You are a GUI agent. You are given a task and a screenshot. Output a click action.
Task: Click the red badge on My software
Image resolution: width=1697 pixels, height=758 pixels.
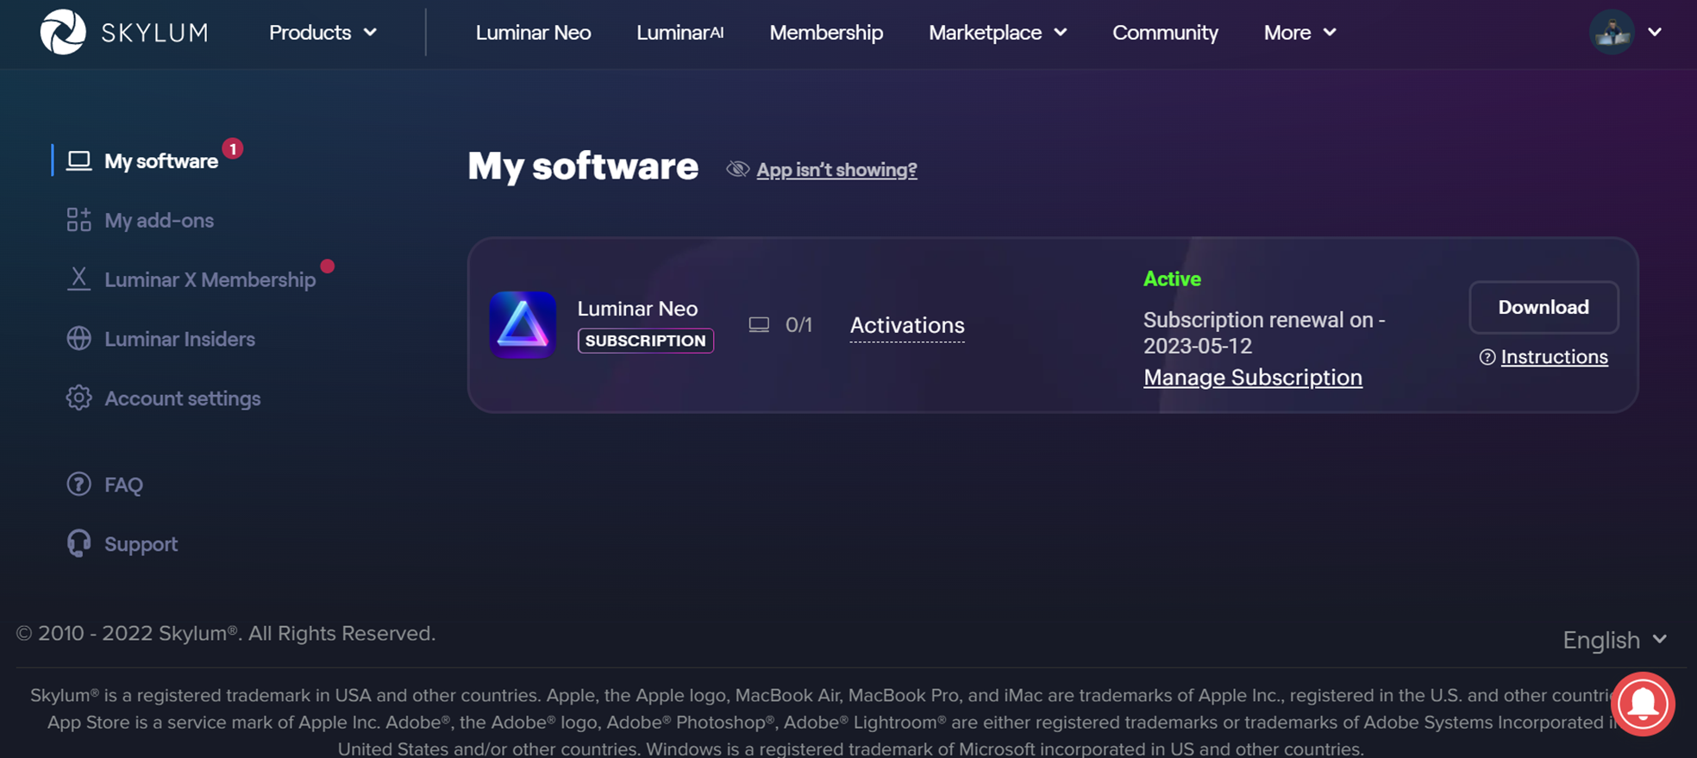[x=232, y=149]
